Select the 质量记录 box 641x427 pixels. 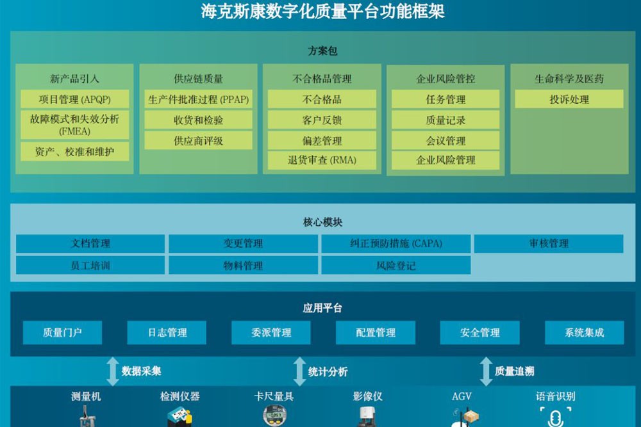[445, 120]
